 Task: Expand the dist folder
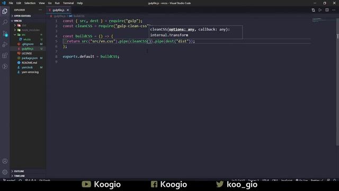point(24,25)
